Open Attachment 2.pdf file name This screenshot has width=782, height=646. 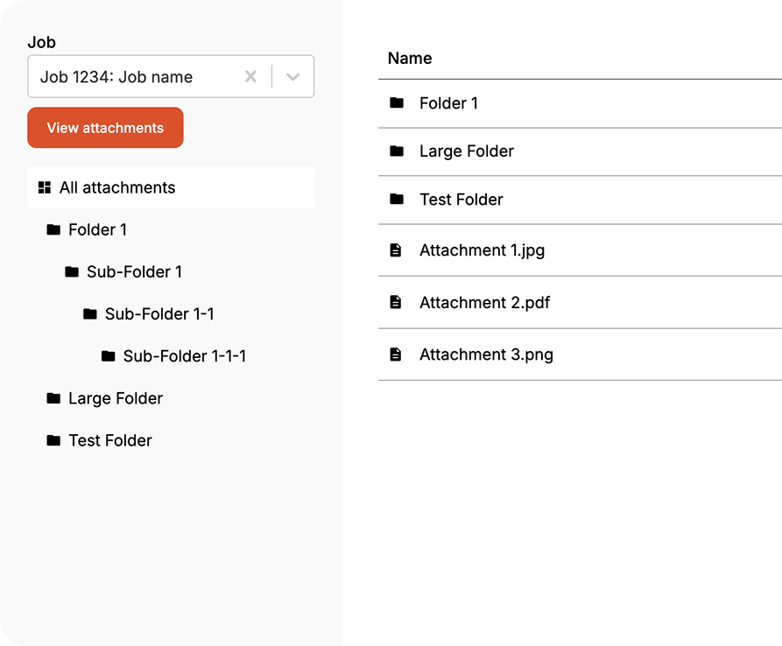pyautogui.click(x=484, y=303)
